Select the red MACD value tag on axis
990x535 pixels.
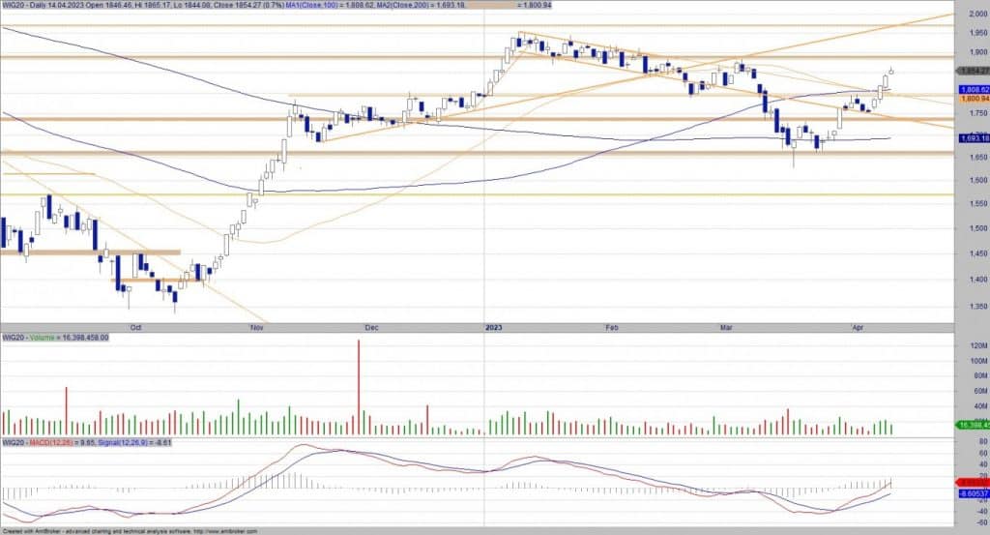click(973, 482)
